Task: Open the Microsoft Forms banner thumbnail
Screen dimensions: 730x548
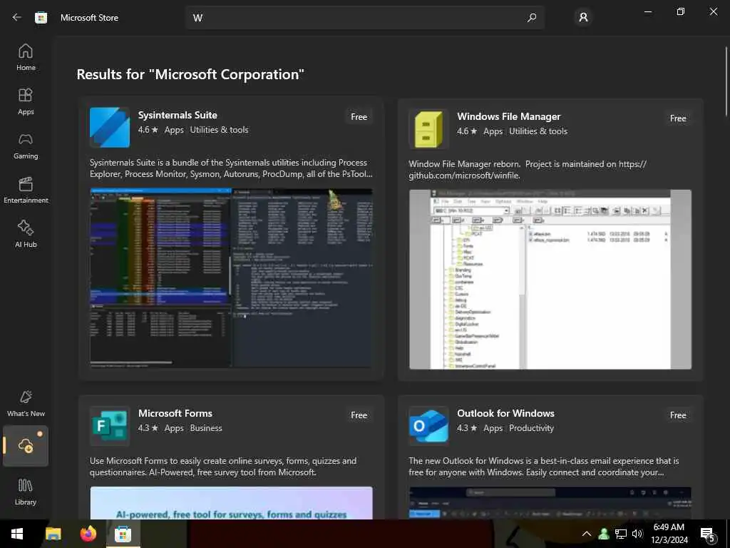Action: pyautogui.click(x=231, y=503)
